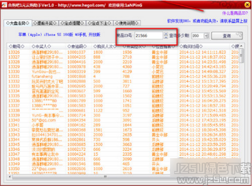Click winner 50*@qq.com in row 13340
This screenshot has width=252, height=186.
tap(44, 120)
